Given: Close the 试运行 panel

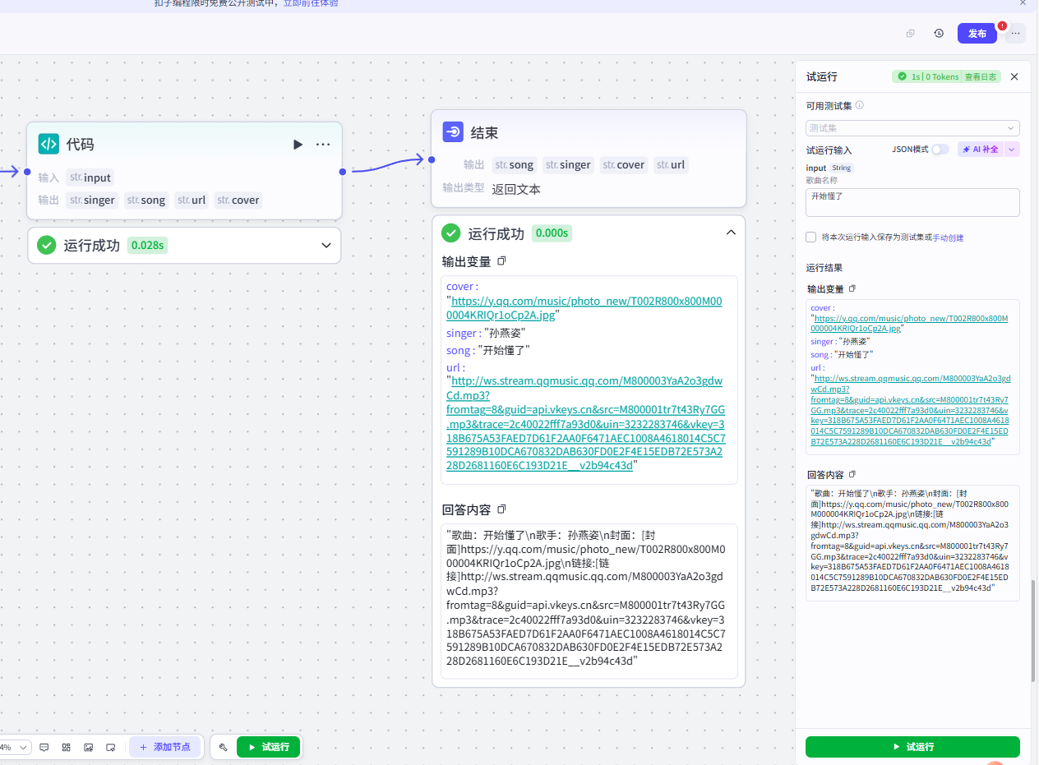Looking at the screenshot, I should click(1014, 76).
